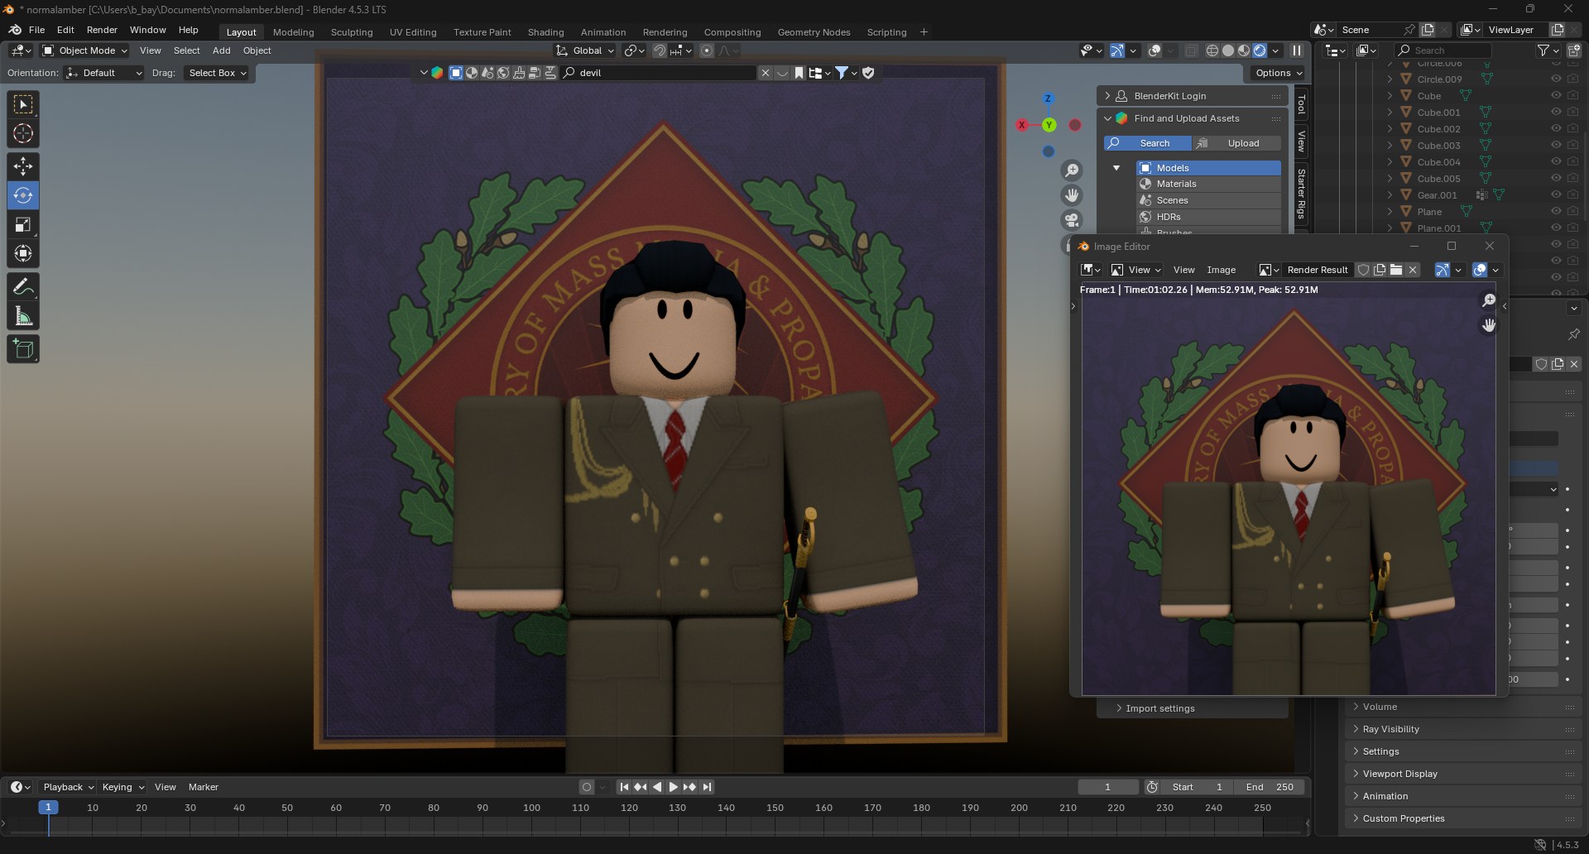Switch to the Shading workspace tab
Image resolution: width=1589 pixels, height=854 pixels.
click(x=545, y=32)
